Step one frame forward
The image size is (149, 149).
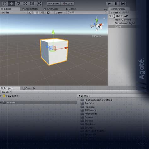point(123,3)
